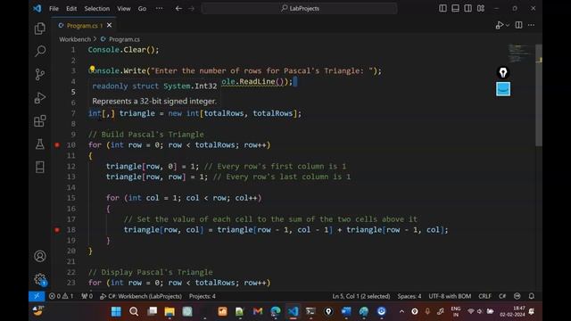Change encoding via UTF-8 with BOM
This screenshot has height=321, width=571.
(x=450, y=296)
